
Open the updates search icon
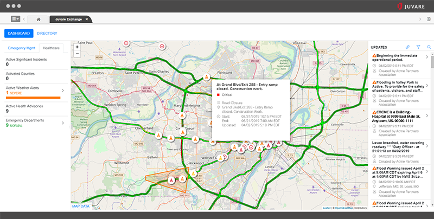click(429, 47)
